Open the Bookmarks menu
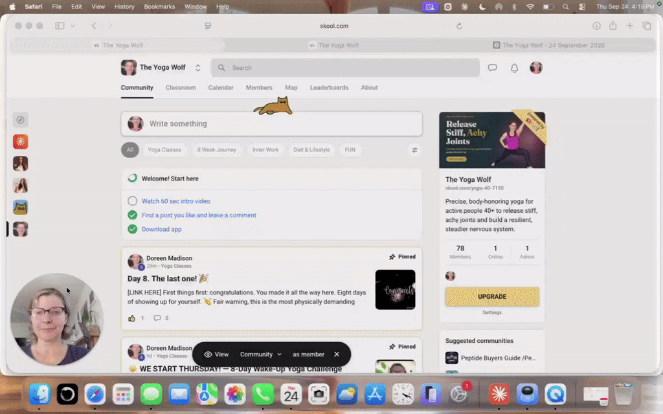663x414 pixels. [x=159, y=6]
